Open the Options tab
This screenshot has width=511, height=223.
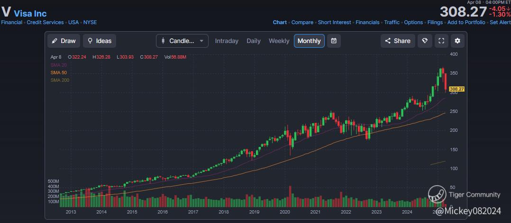coord(413,22)
